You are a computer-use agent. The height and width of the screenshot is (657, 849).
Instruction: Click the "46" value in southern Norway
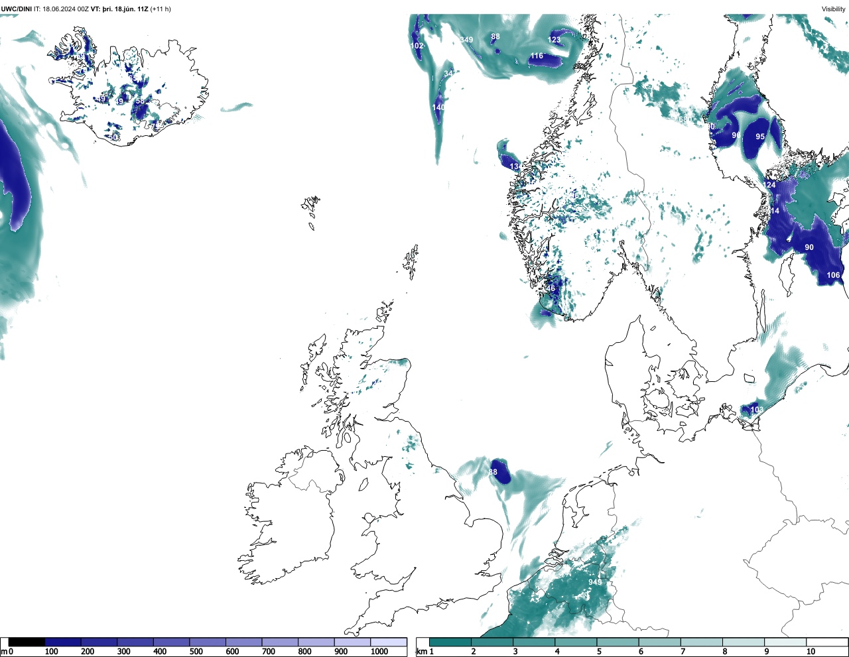[x=551, y=288]
